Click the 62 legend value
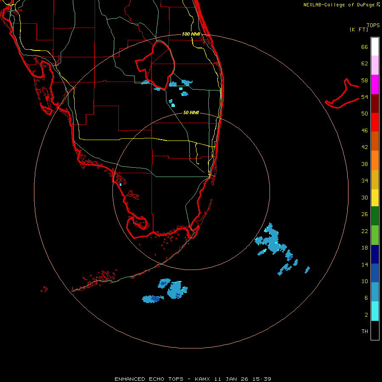This screenshot has width=382, height=382. [365, 64]
